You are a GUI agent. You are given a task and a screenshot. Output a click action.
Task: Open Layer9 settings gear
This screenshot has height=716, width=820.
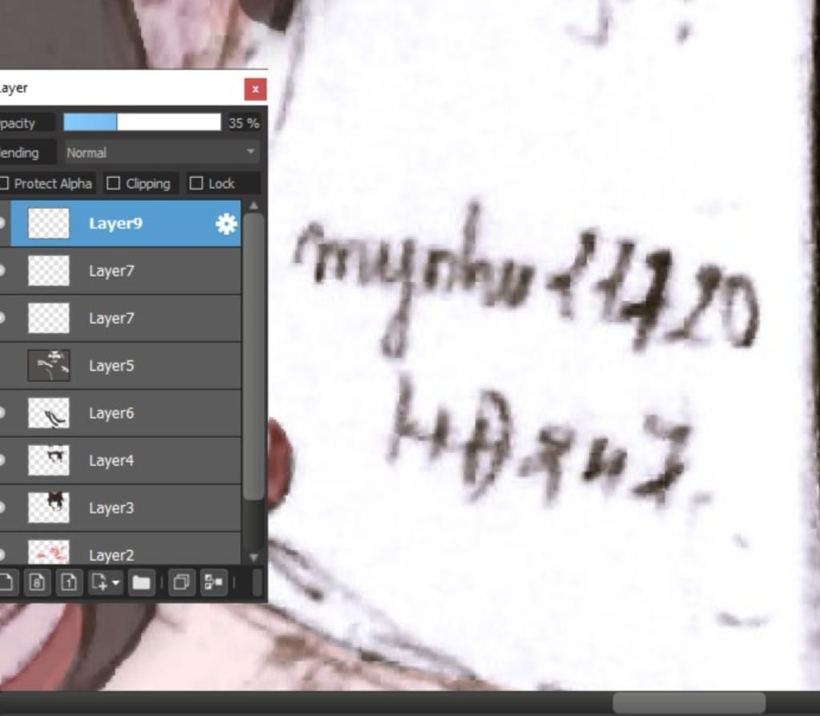(226, 223)
